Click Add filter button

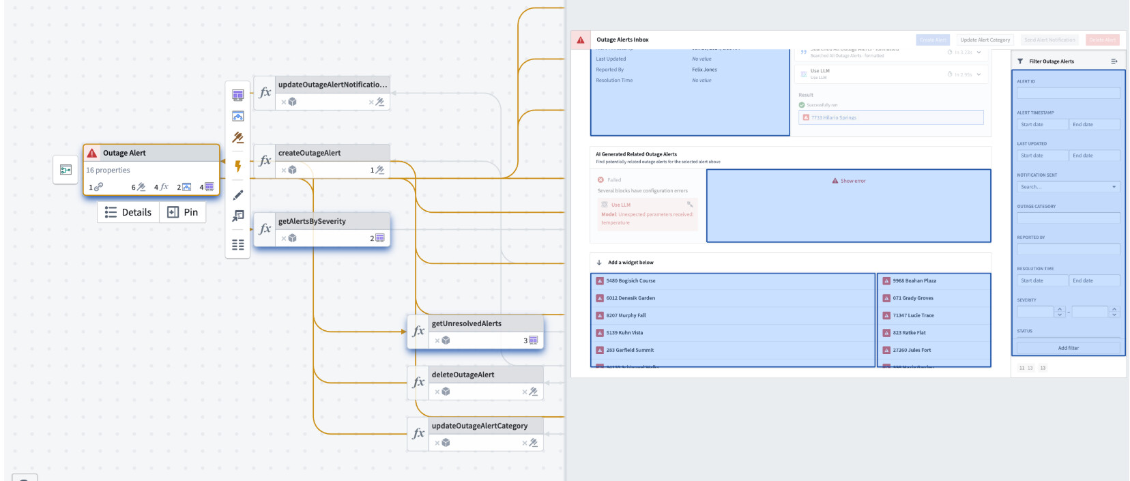click(1069, 348)
